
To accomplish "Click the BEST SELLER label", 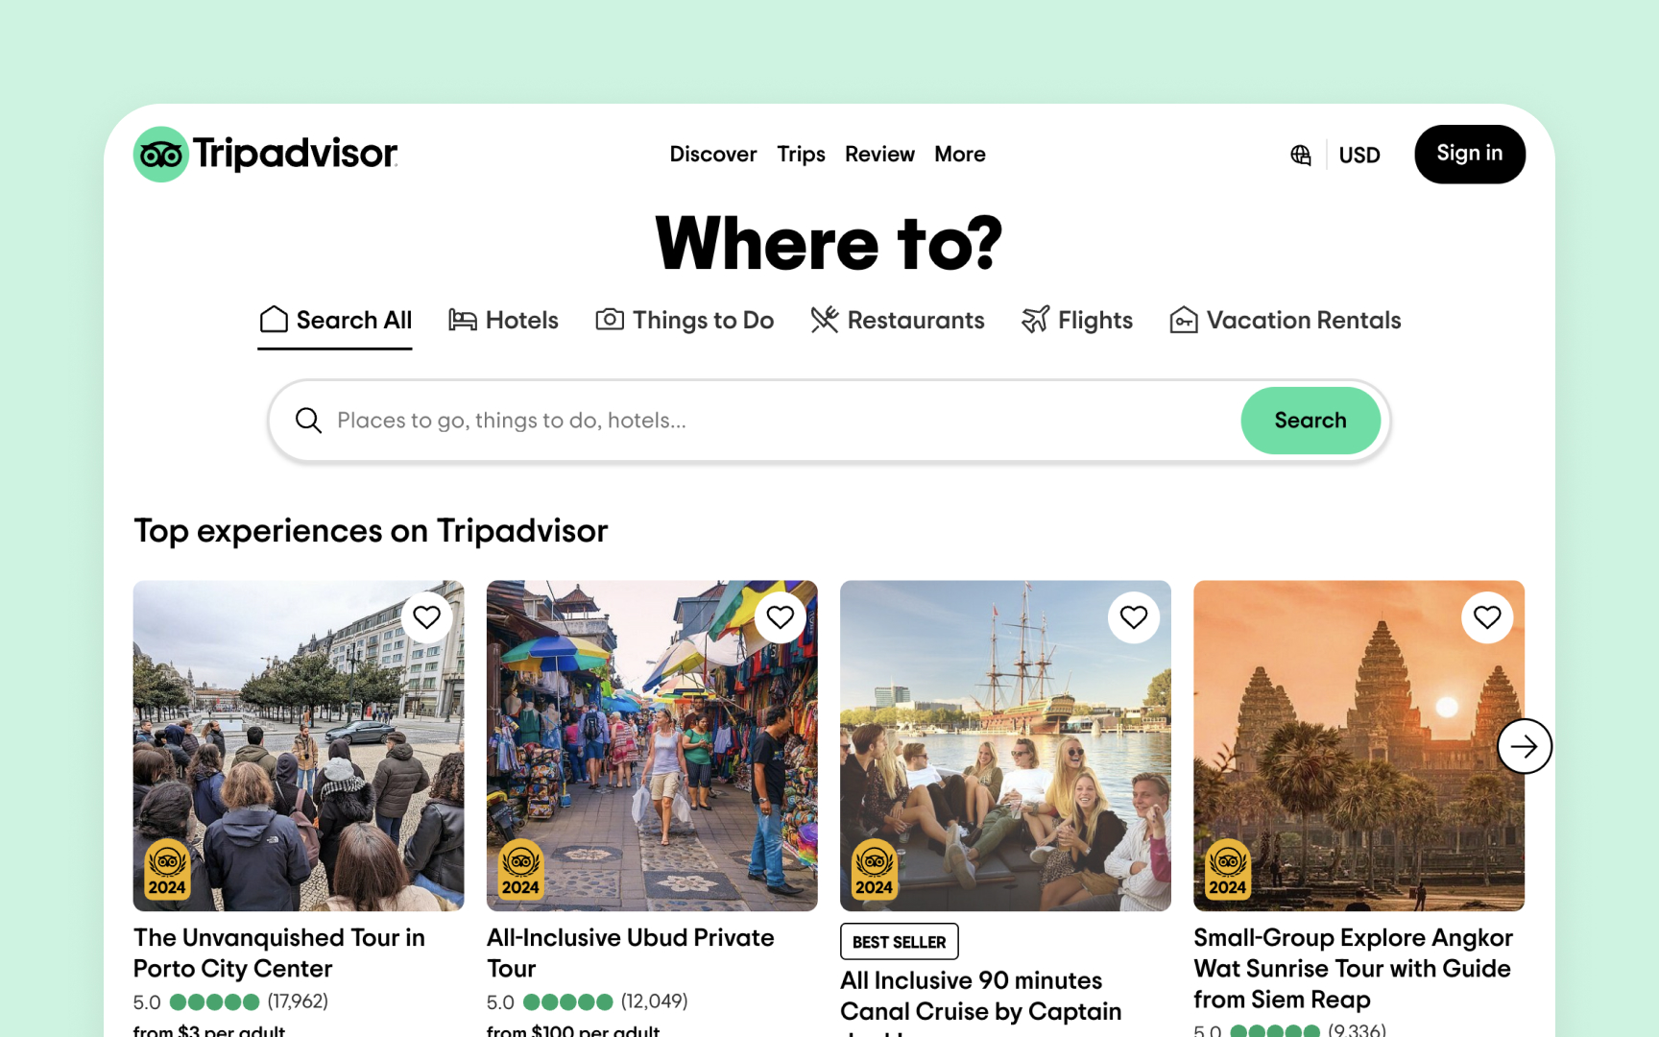I will coord(900,942).
